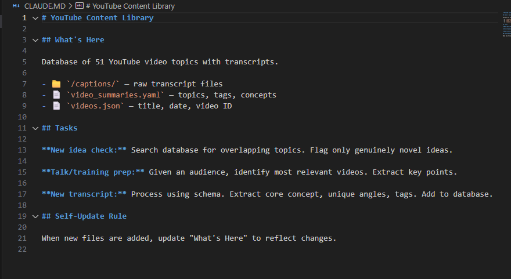Click the '`videos.json`' code text
The image size is (511, 279).
[x=95, y=106]
